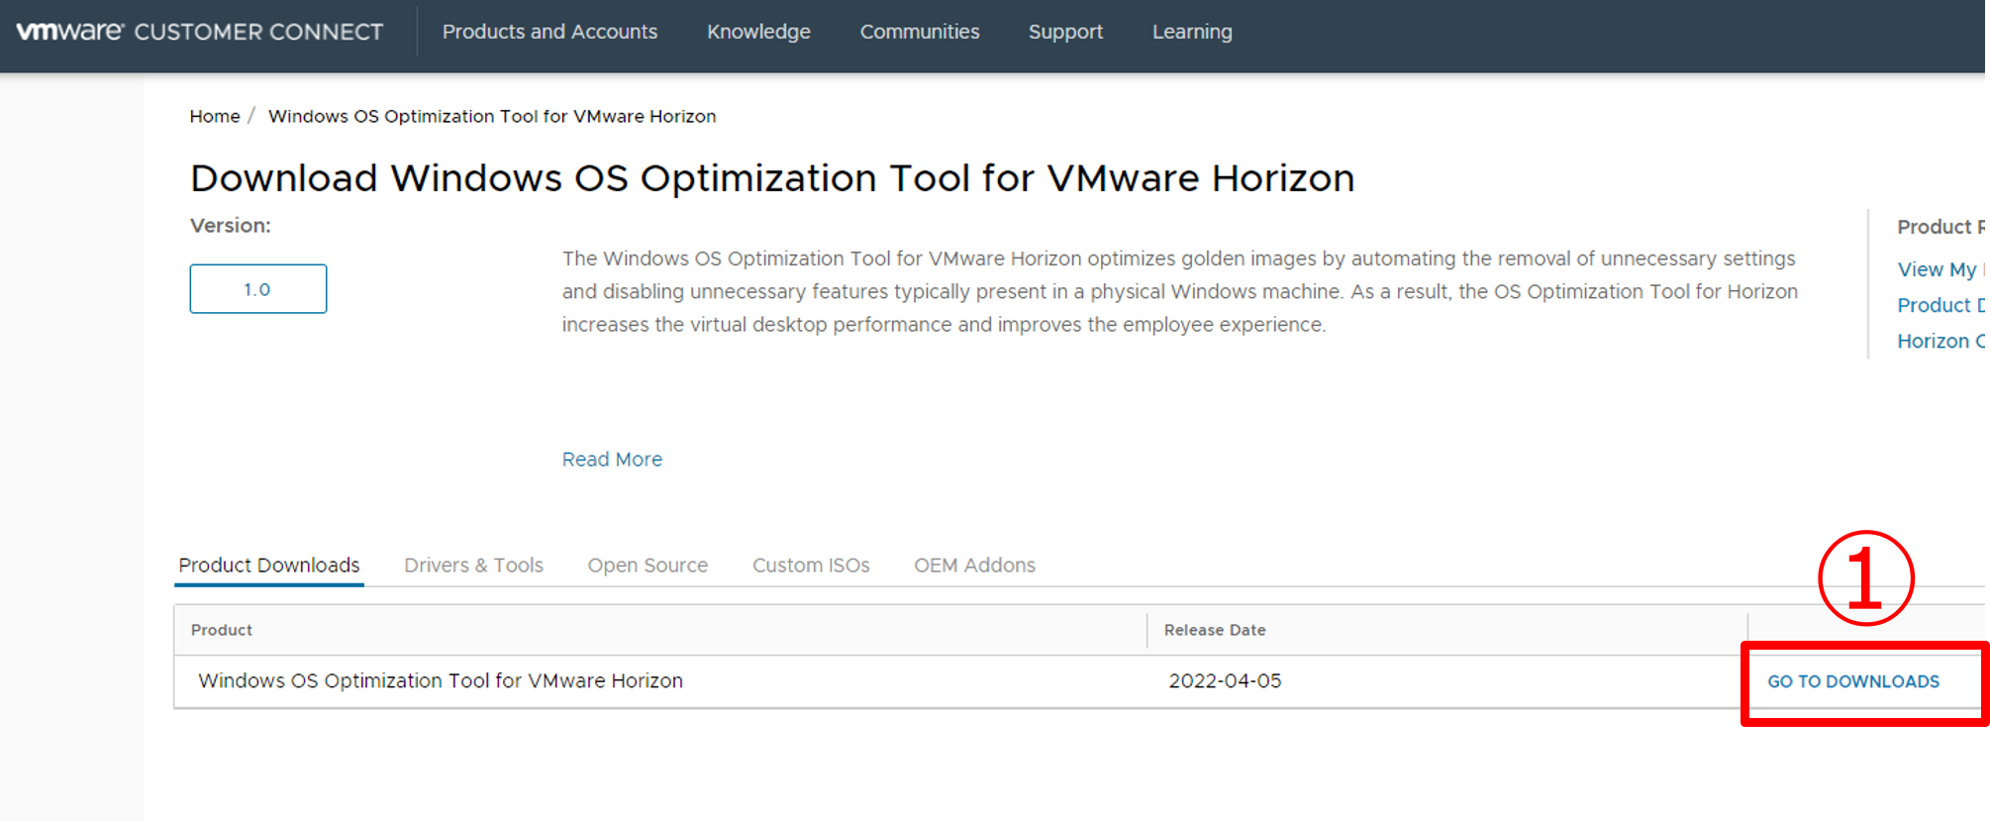Open the Version 1.0 dropdown

(257, 289)
